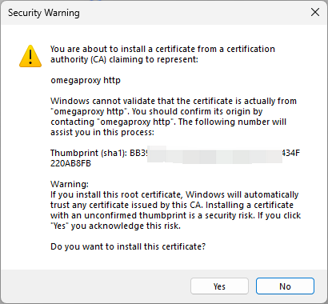Click the acknowledge this risk line
The height and width of the screenshot is (304, 328).
point(115,226)
